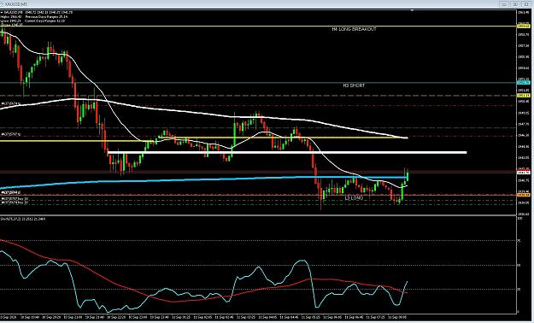This screenshot has height=323, width=534.
Task: Select the H4 LONG BREAKOUT line label
Action: 355,30
